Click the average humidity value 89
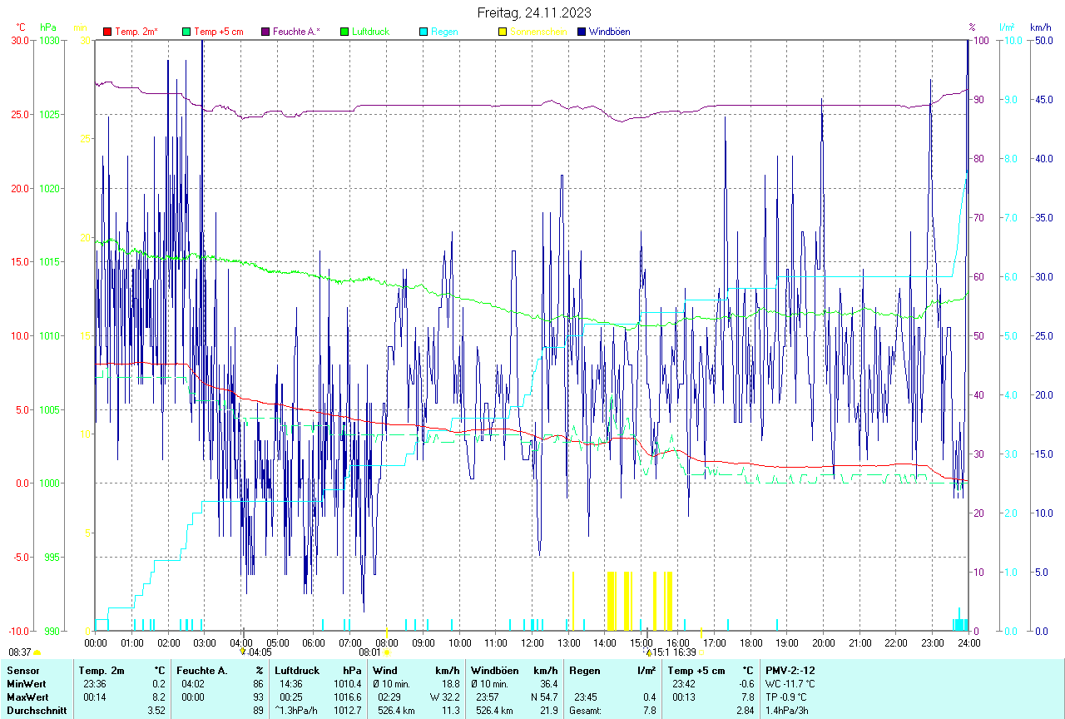This screenshot has width=1065, height=719. (x=258, y=711)
